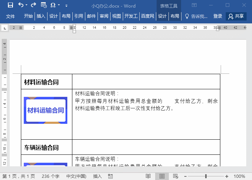Click the bold 车辆运输合同 heading cell

tap(41, 148)
